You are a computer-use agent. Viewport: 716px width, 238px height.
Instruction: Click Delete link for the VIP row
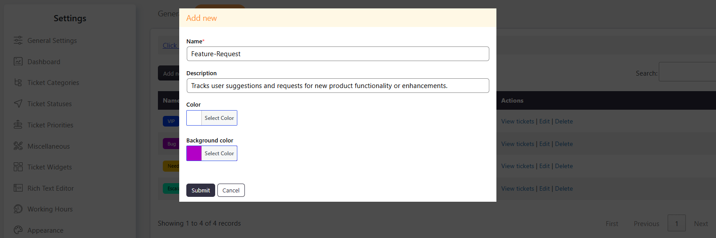(x=564, y=121)
